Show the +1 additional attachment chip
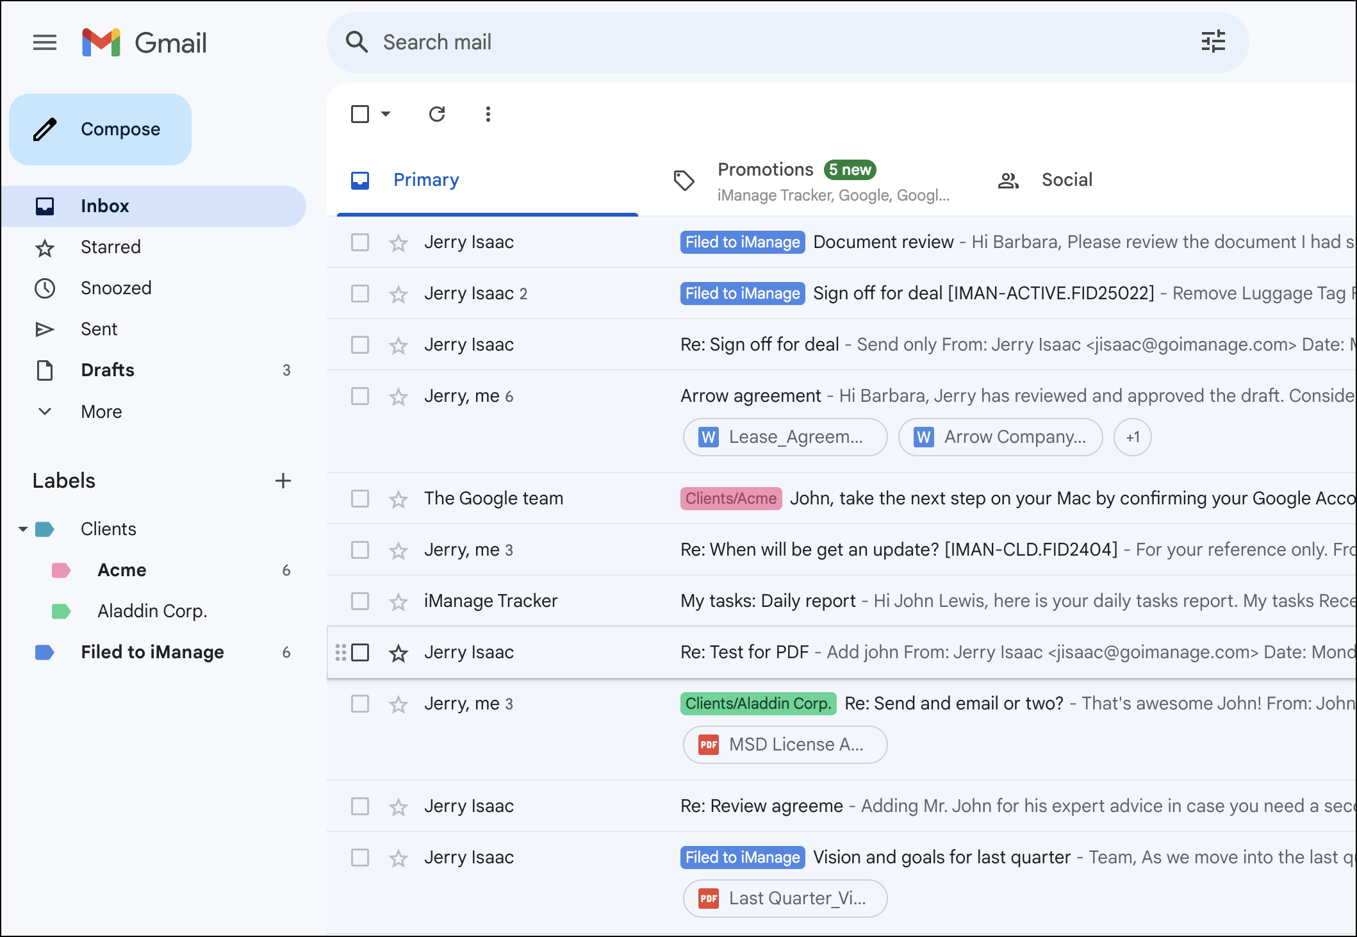1357x937 pixels. pos(1133,437)
